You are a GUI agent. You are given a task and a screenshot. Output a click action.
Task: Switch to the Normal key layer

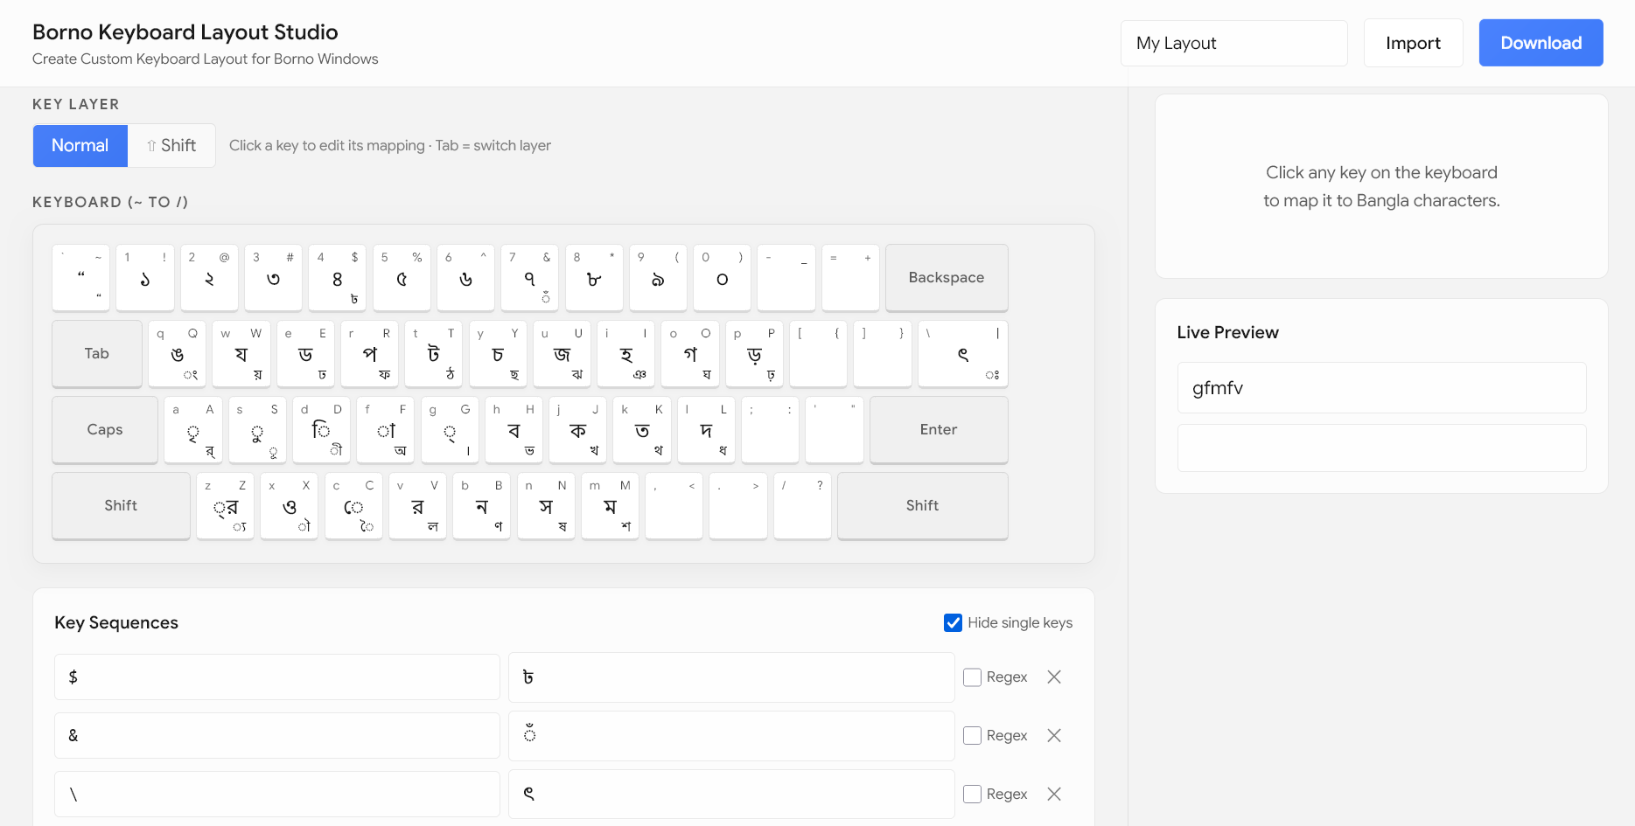(x=80, y=146)
